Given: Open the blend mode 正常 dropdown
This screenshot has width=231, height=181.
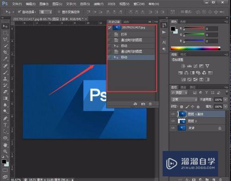Looking at the screenshot, I should pos(184,100).
